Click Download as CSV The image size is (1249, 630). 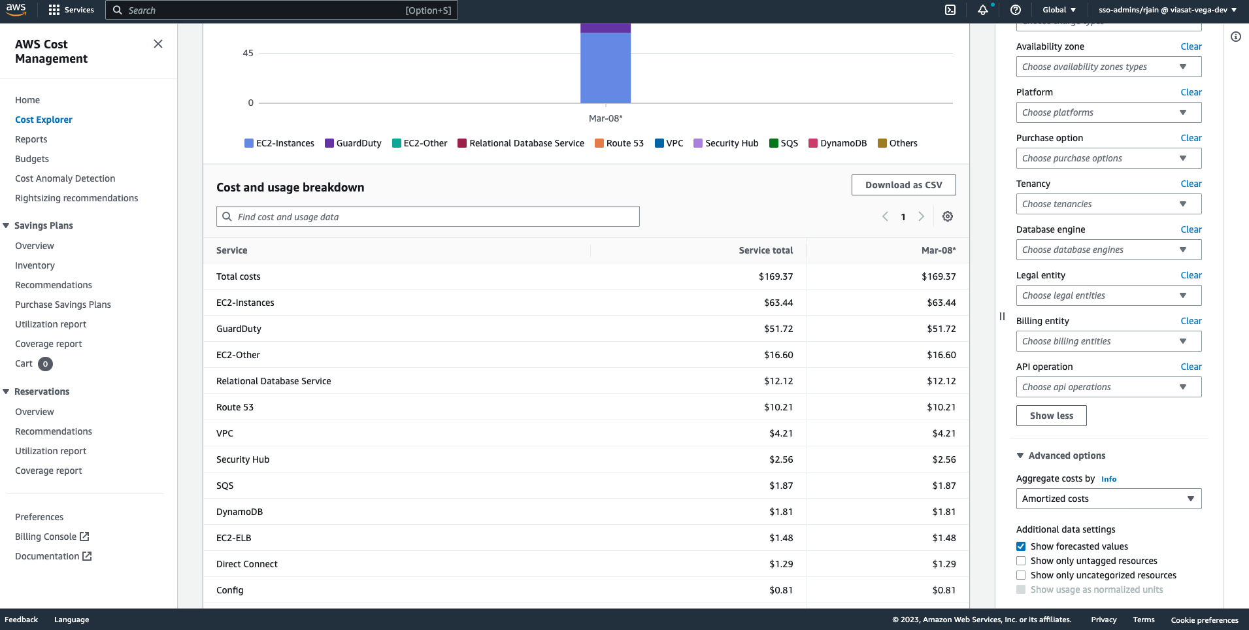[903, 184]
